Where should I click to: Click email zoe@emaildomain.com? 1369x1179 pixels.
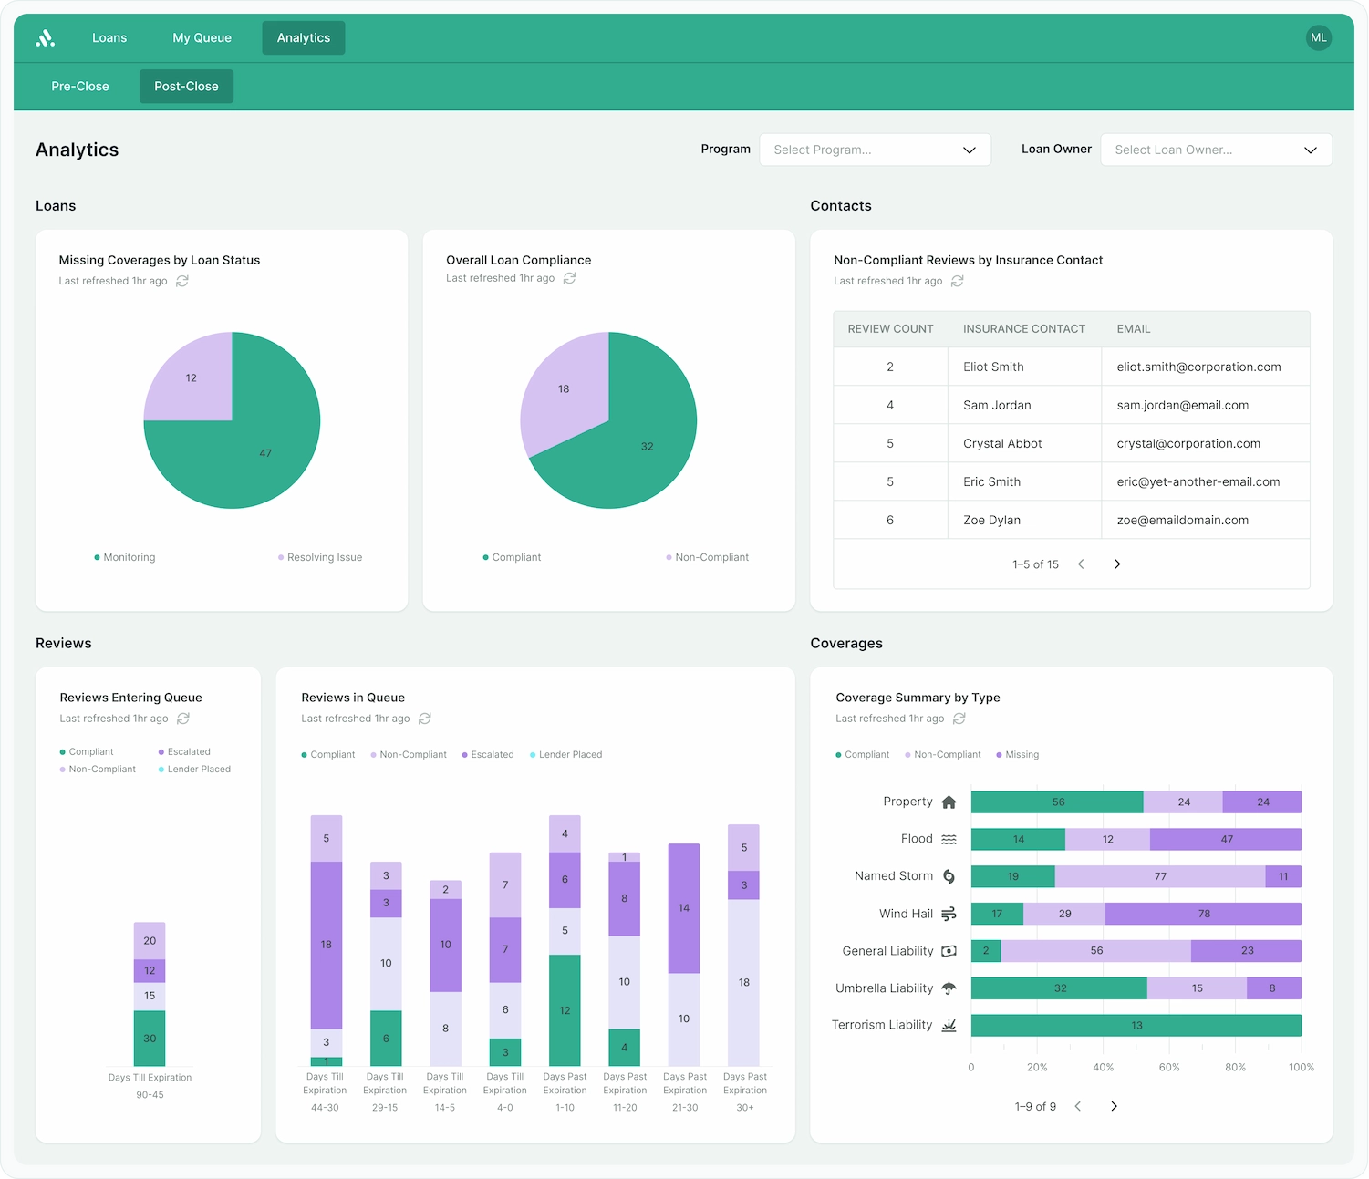1183,520
